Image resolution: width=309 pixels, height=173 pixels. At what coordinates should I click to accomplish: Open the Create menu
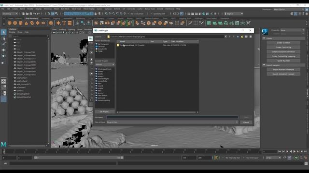(15, 9)
